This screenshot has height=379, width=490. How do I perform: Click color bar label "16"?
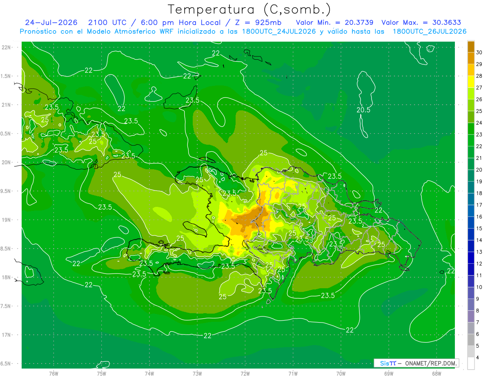coord(479,217)
